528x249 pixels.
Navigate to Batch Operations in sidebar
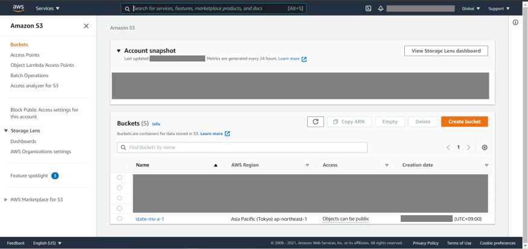click(29, 75)
